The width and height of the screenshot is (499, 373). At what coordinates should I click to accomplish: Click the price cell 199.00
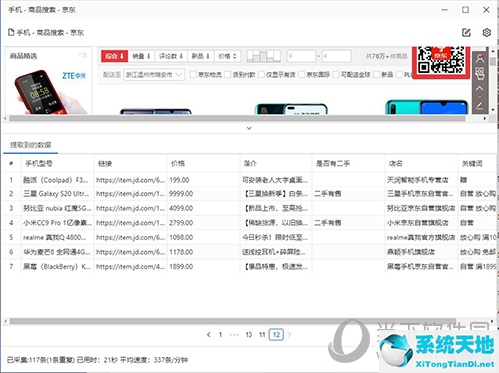click(203, 180)
